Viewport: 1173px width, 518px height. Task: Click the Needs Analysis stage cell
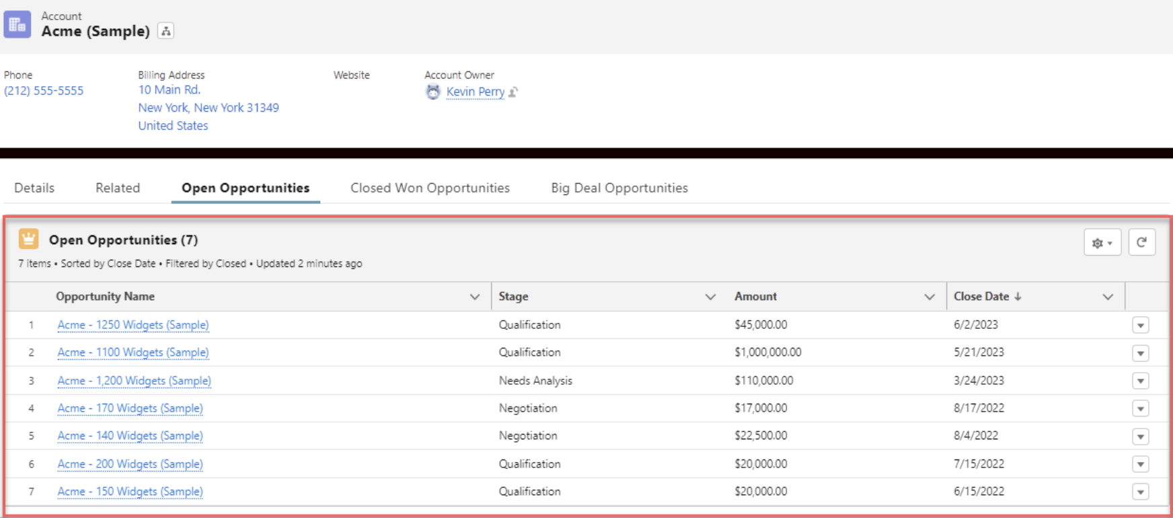pyautogui.click(x=535, y=381)
